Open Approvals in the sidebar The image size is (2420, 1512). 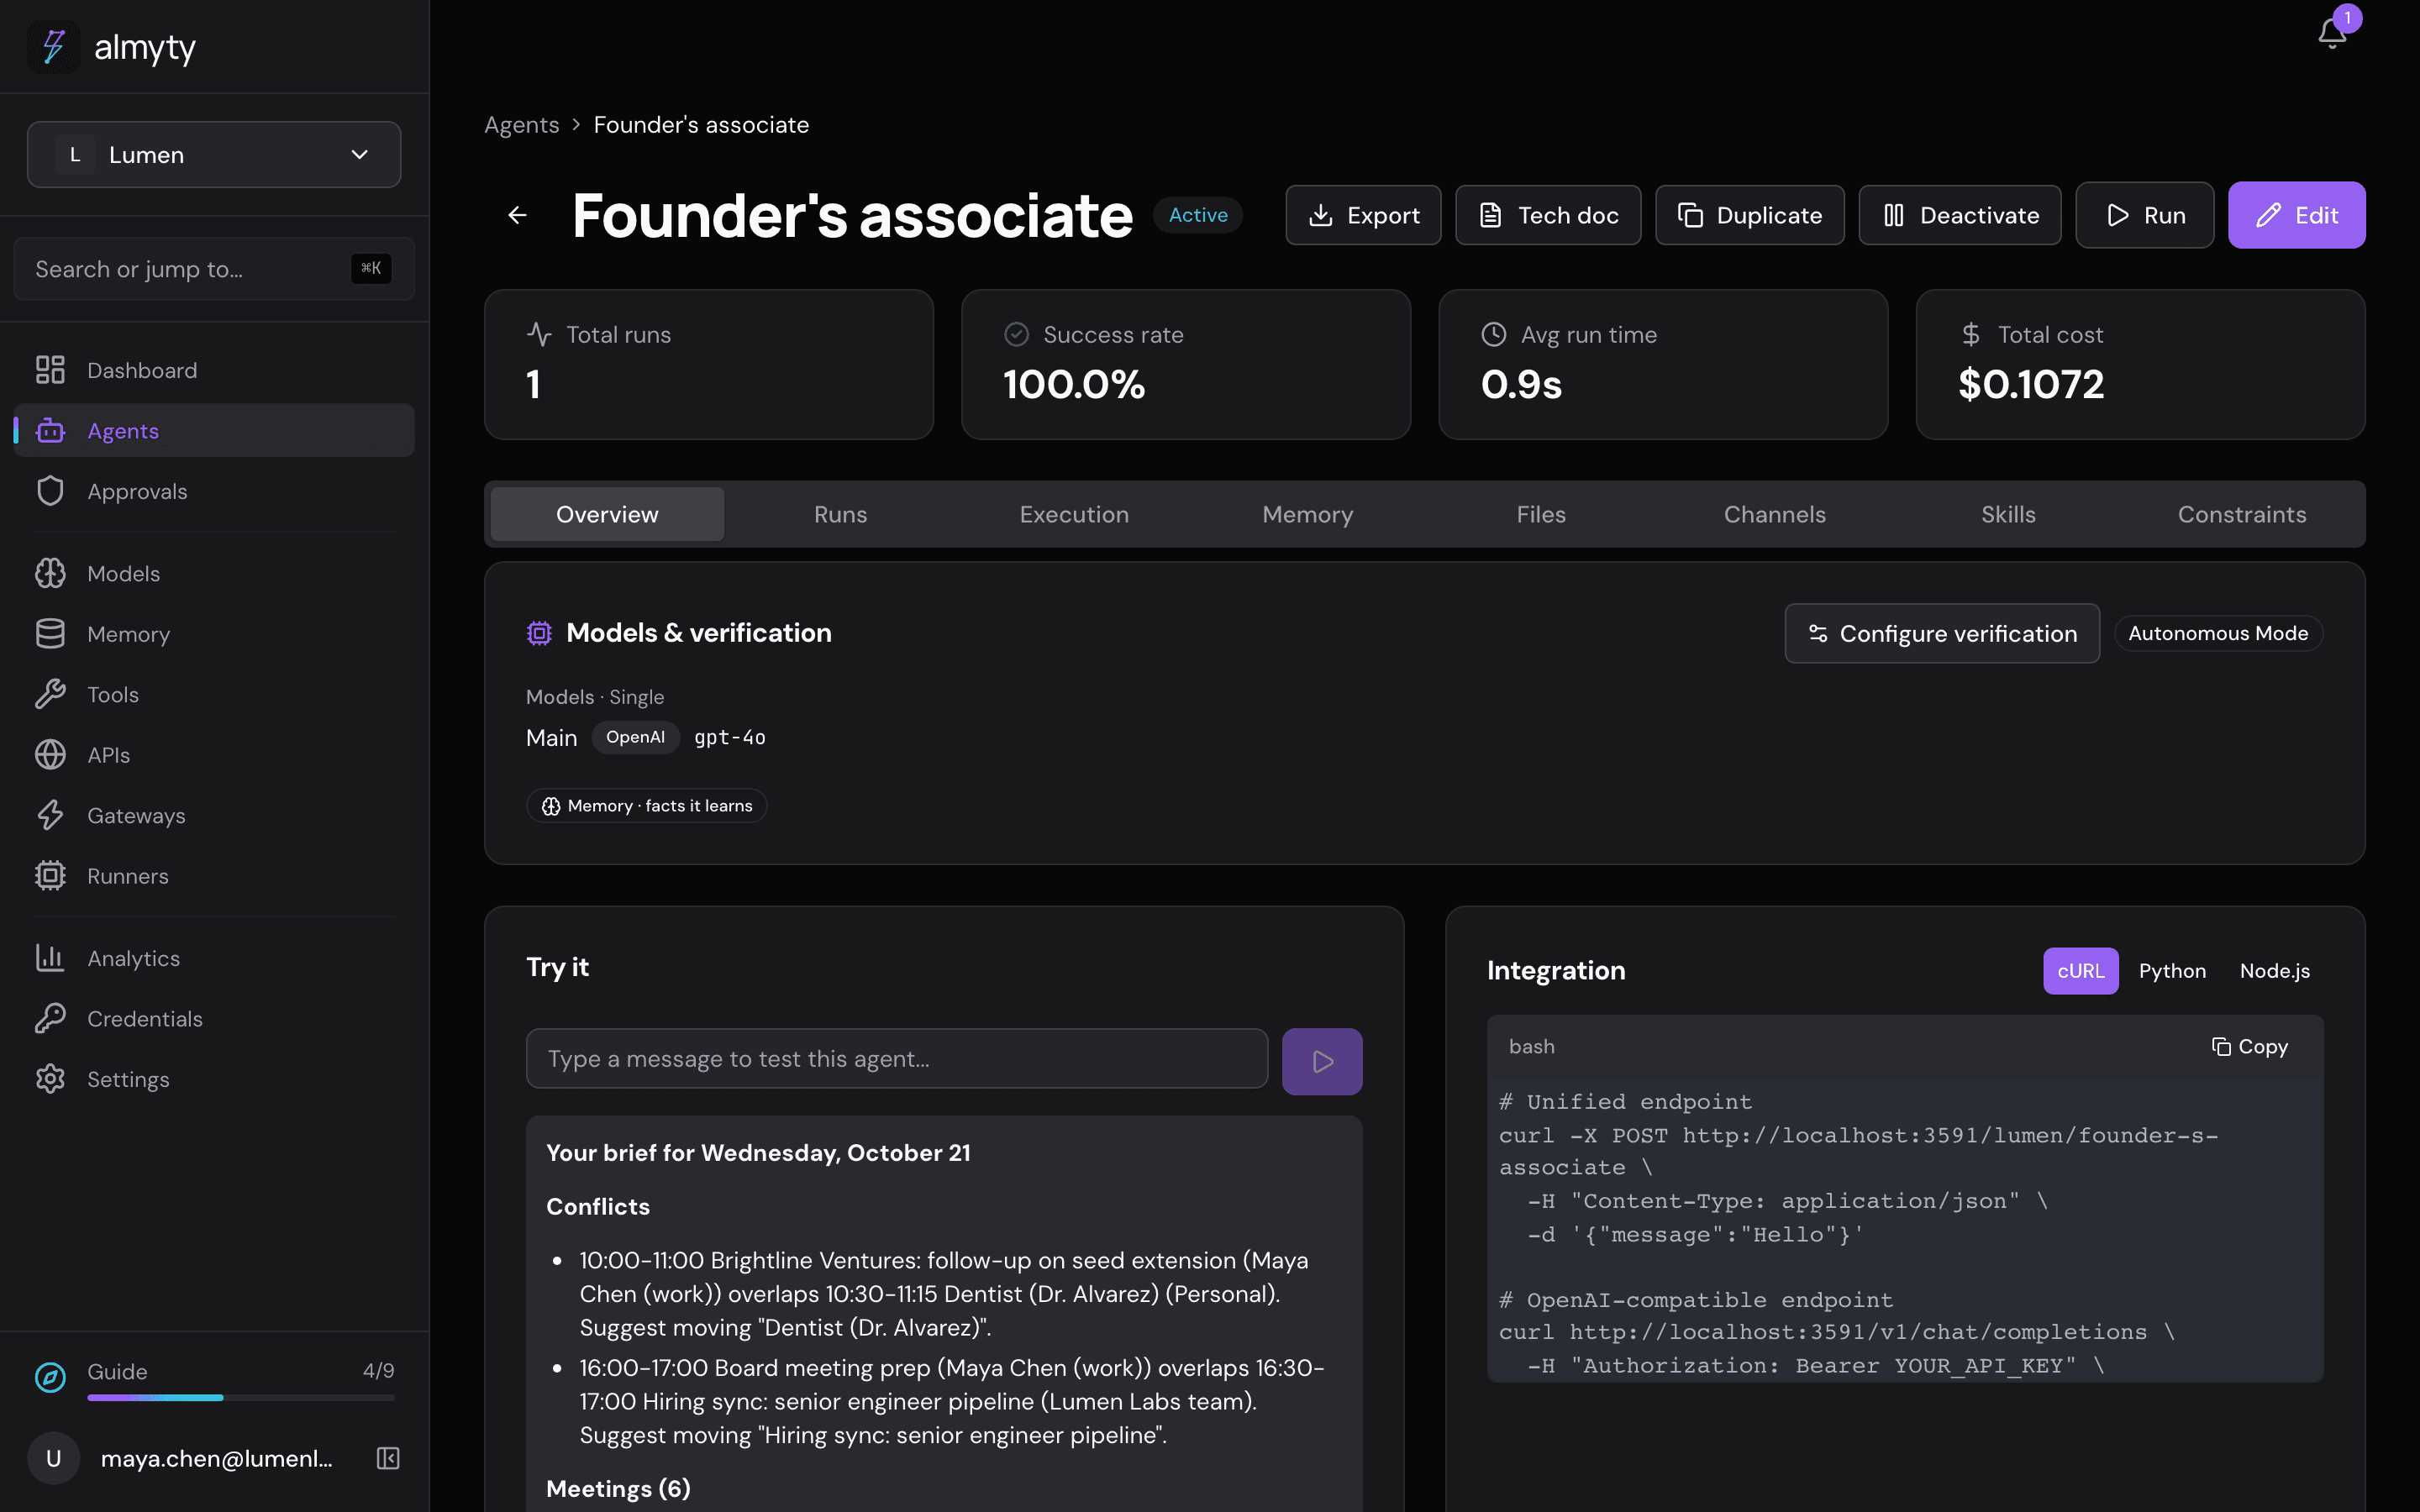[x=214, y=491]
